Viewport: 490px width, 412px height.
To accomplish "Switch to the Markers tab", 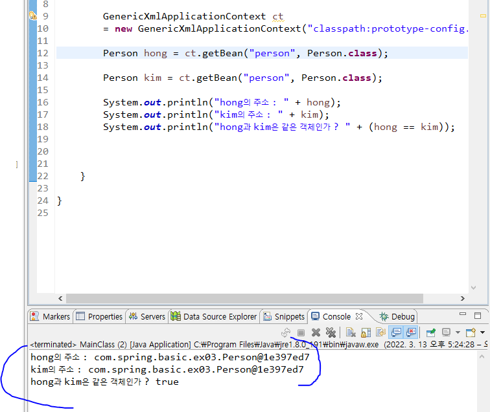I will click(50, 316).
